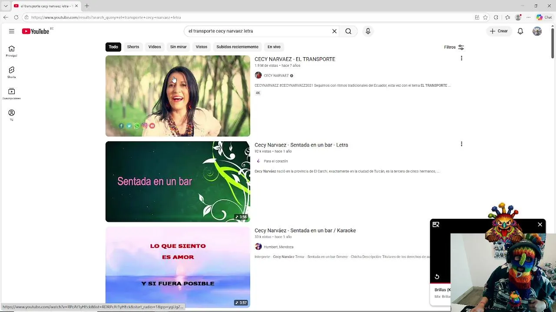Clear the search box text
Viewport: 556px width, 312px height.
(x=334, y=31)
